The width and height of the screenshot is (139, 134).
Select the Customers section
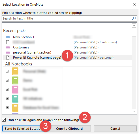[67, 47]
